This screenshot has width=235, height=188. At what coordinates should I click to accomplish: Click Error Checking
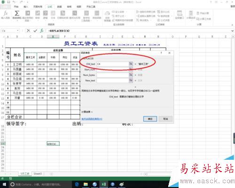click(x=164, y=16)
